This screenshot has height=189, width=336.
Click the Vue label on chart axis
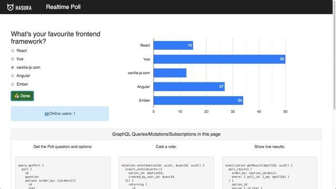[146, 59]
